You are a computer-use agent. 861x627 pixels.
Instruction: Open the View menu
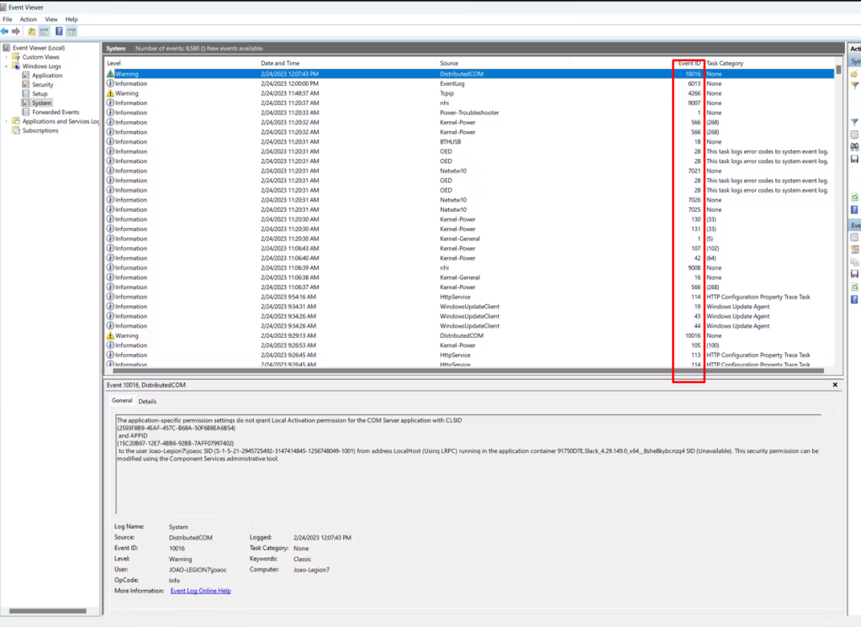point(51,18)
